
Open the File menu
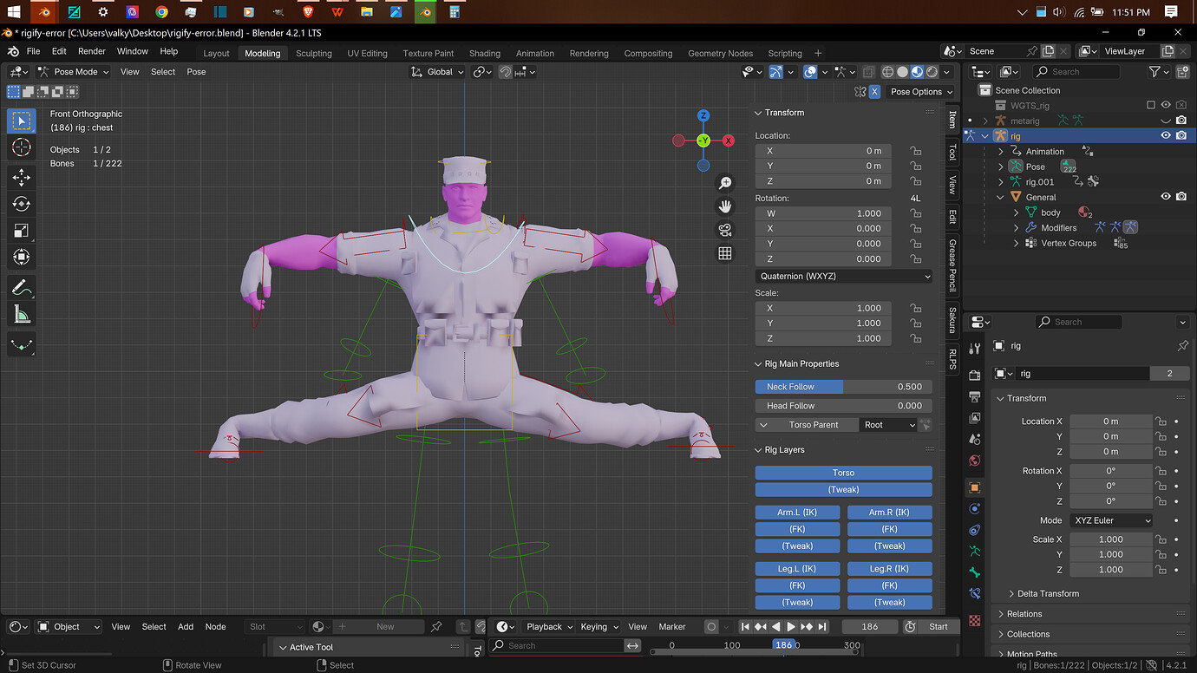tap(33, 51)
